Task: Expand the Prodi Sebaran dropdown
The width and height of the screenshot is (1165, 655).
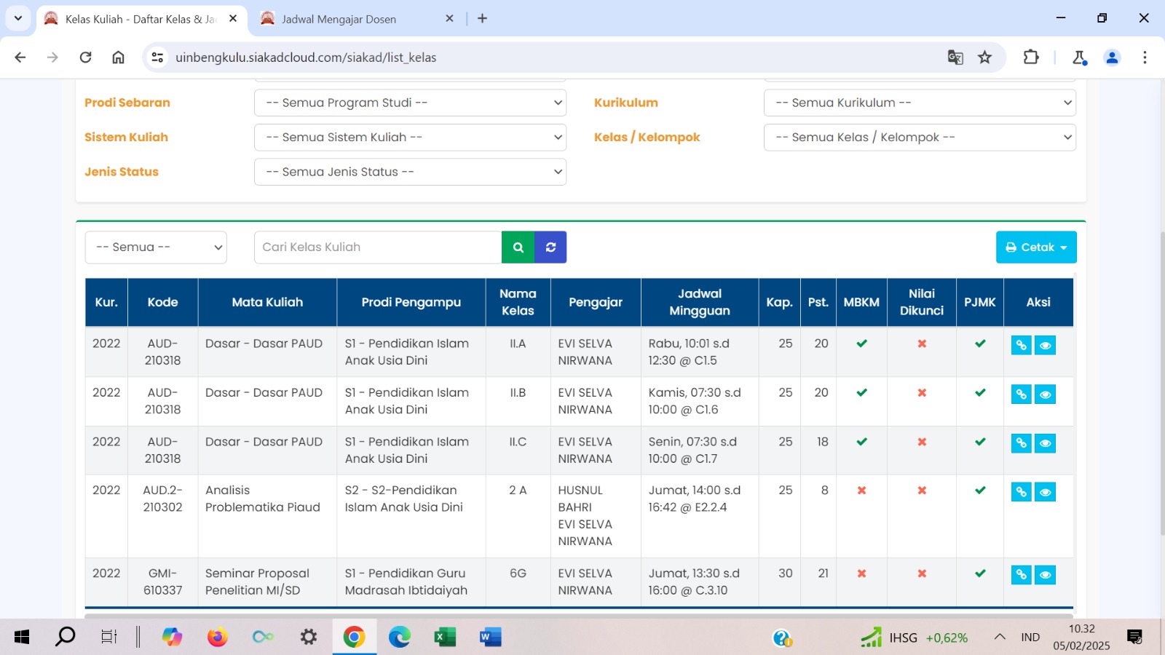Action: 410,103
